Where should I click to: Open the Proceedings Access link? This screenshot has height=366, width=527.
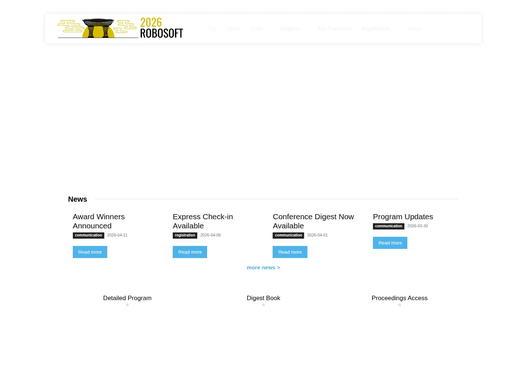coord(400,298)
